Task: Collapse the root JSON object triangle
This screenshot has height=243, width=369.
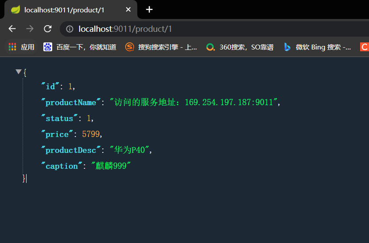Action: click(x=18, y=72)
